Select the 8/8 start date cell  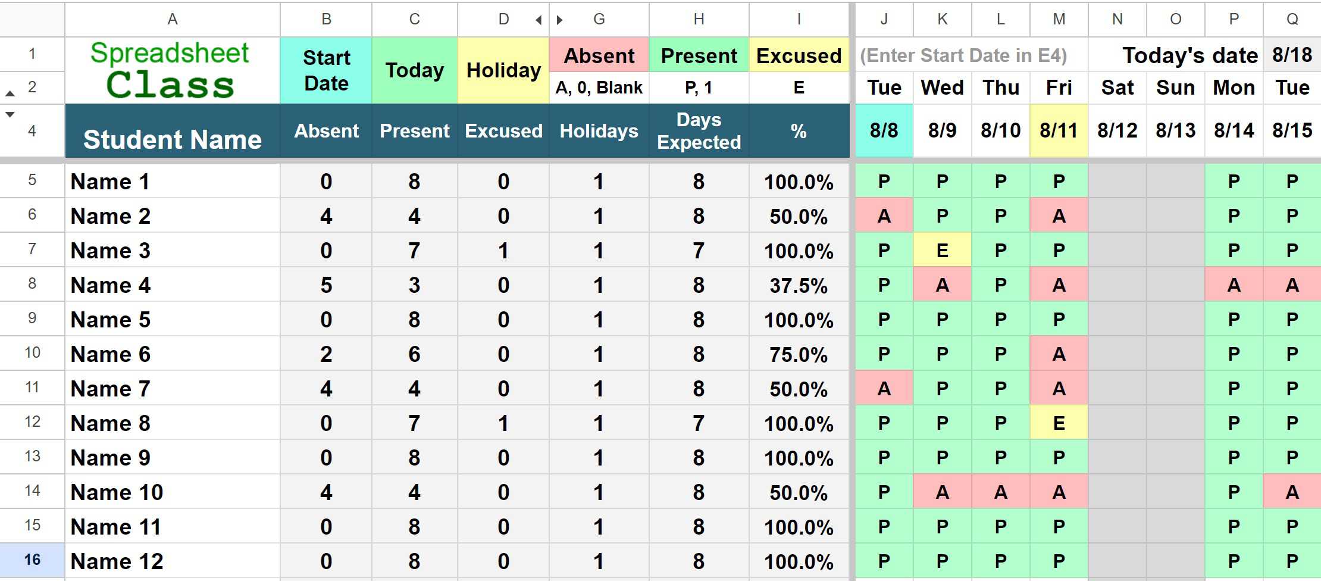coord(884,130)
